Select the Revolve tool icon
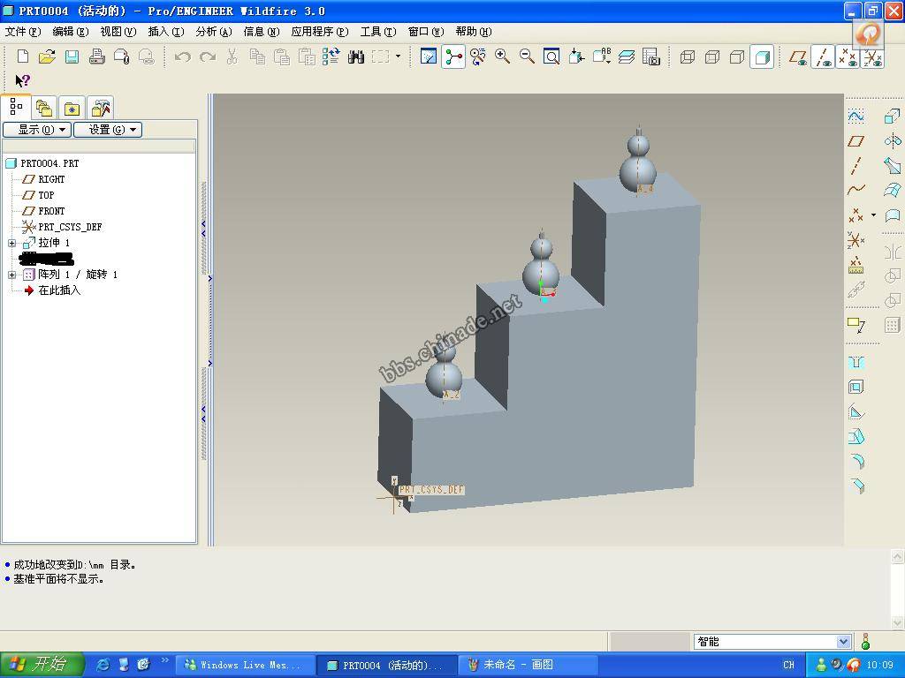 point(892,141)
